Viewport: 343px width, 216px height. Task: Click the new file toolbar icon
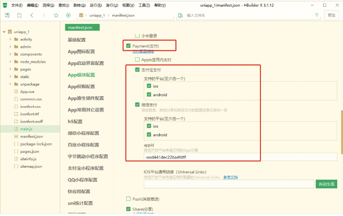(7, 15)
